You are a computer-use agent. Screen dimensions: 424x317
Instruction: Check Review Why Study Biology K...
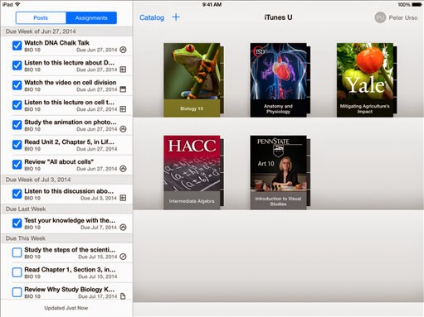pos(17,292)
